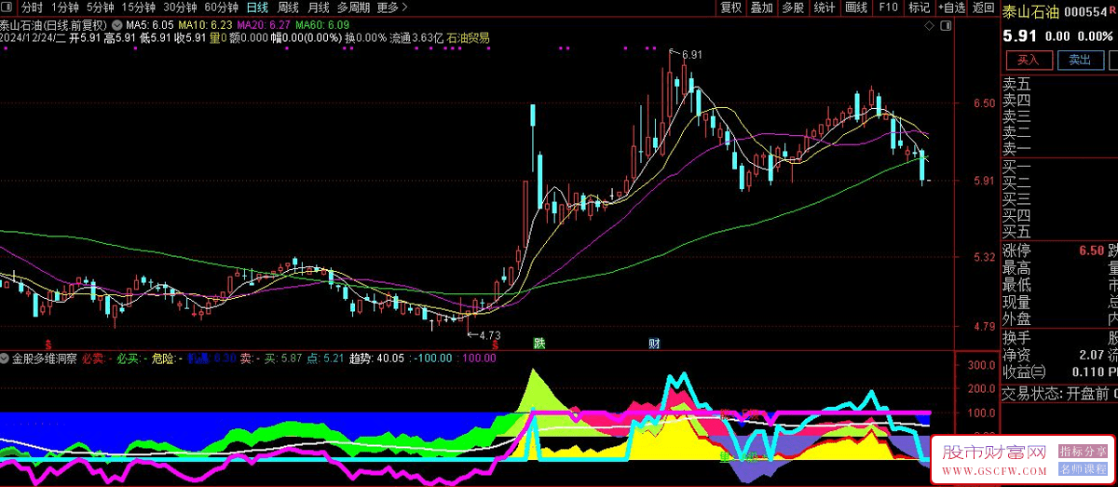The height and width of the screenshot is (487, 1118).
Task: Click the blue 财 marker below the chart
Action: coord(654,344)
